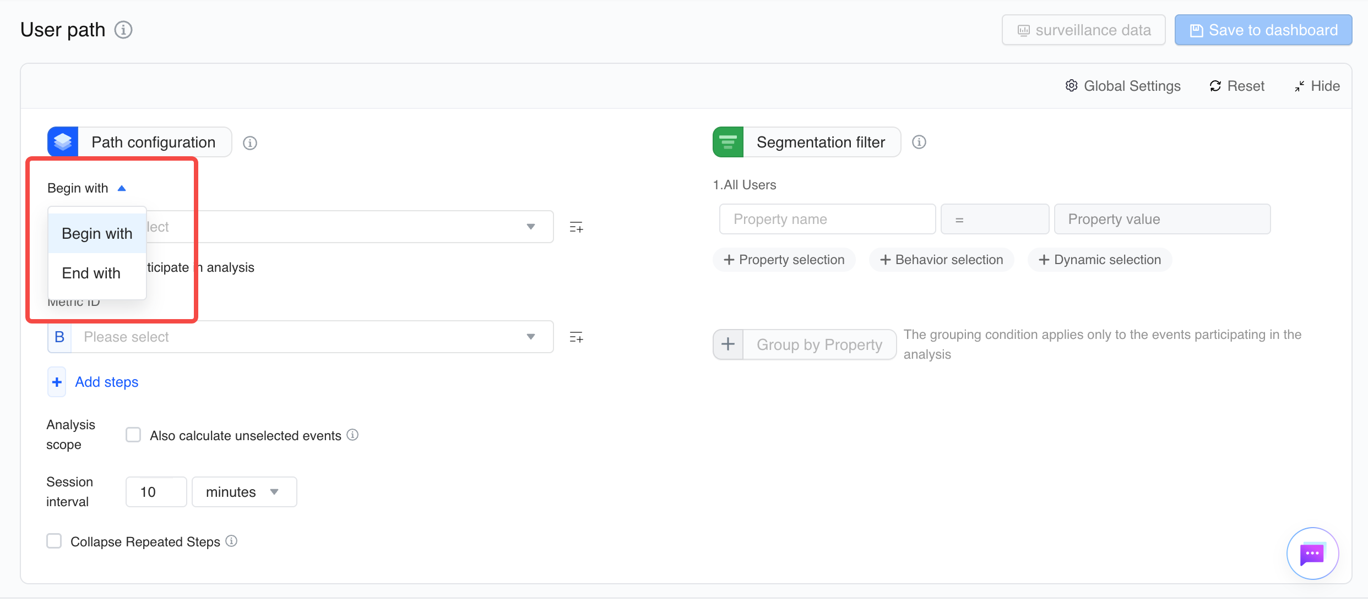The width and height of the screenshot is (1368, 603).
Task: Click the Property name field
Action: tap(827, 219)
